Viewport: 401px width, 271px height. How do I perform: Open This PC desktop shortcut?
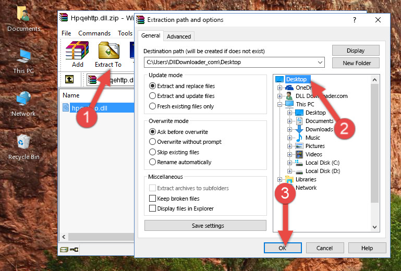pos(23,56)
